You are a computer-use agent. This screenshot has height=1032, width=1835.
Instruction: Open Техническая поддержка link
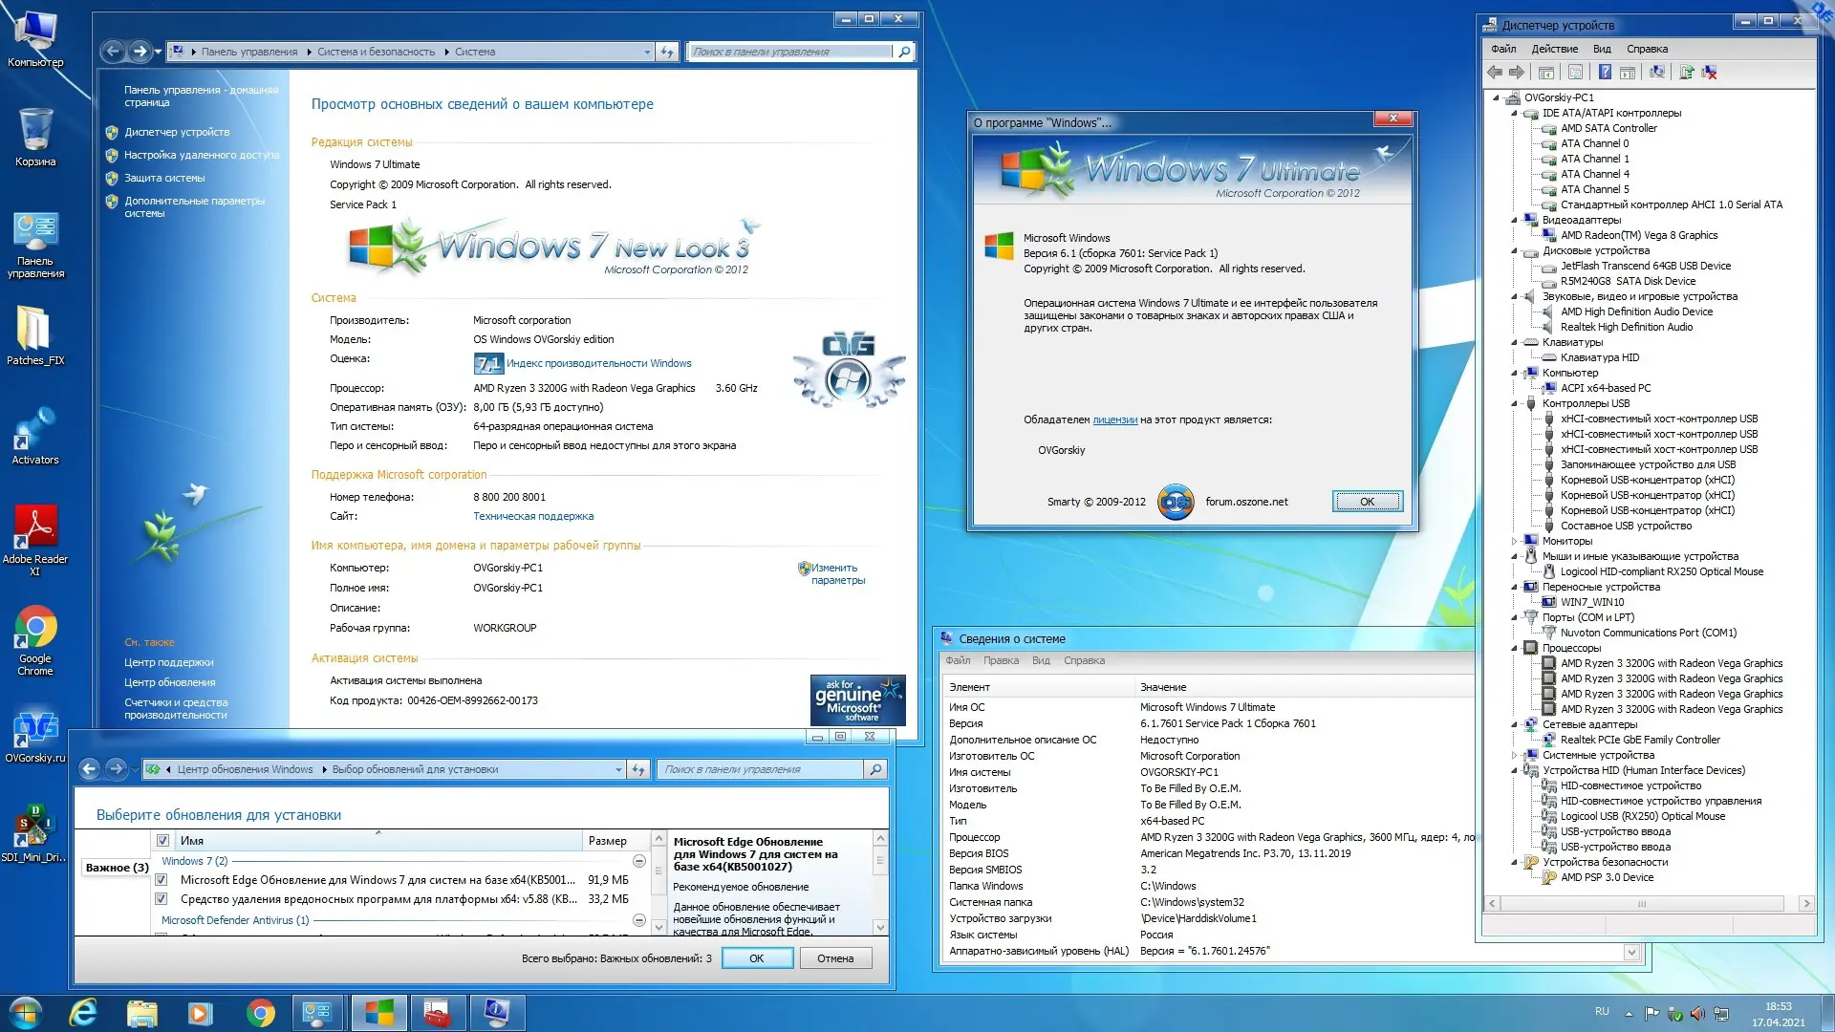coord(533,516)
